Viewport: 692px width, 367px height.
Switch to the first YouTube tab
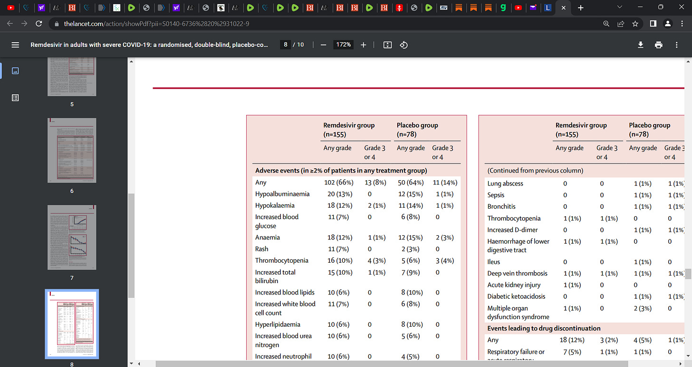[x=11, y=8]
